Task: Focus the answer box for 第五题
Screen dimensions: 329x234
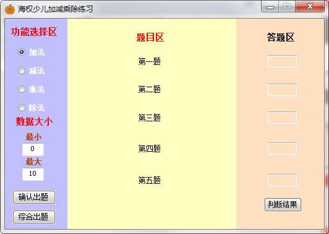Action: point(282,180)
